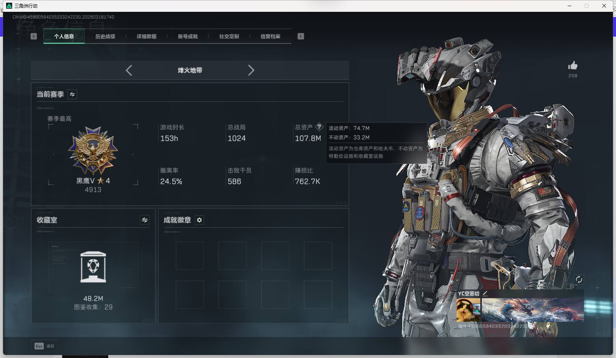Click the 成就徽章 heading
This screenshot has height=358, width=616.
click(177, 220)
